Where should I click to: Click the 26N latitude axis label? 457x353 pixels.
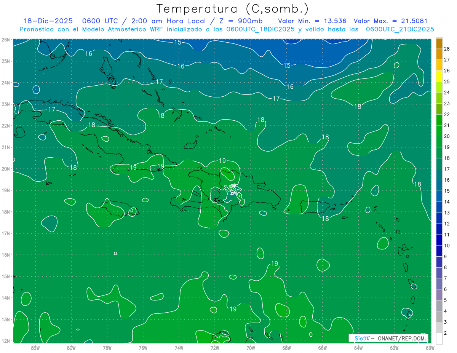pyautogui.click(x=5, y=40)
